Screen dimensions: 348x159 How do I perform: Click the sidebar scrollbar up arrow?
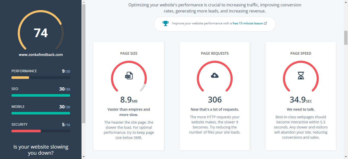84,2
